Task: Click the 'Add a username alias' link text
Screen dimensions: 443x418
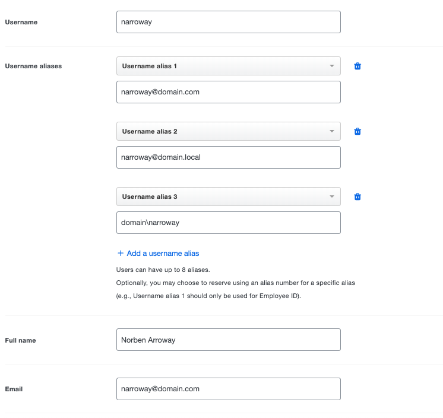Action: tap(163, 254)
